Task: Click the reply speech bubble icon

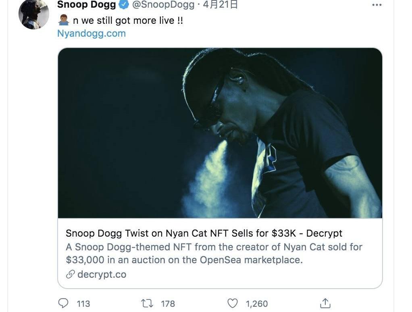Action: pos(64,303)
